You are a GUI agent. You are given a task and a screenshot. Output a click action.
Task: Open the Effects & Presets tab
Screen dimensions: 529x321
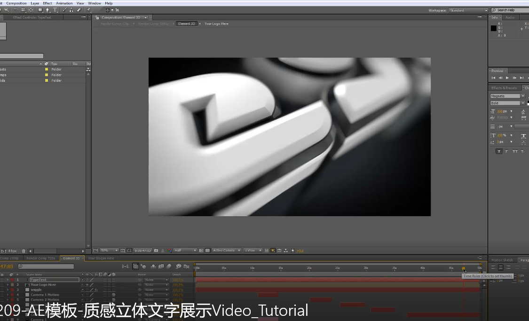tap(504, 88)
